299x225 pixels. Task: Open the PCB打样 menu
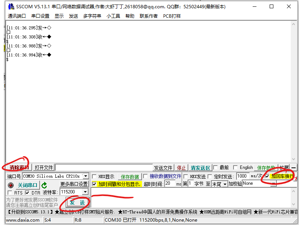[172, 16]
